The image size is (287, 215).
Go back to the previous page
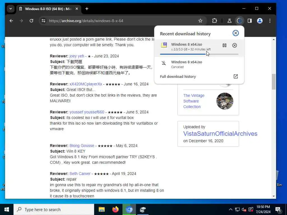click(x=11, y=21)
